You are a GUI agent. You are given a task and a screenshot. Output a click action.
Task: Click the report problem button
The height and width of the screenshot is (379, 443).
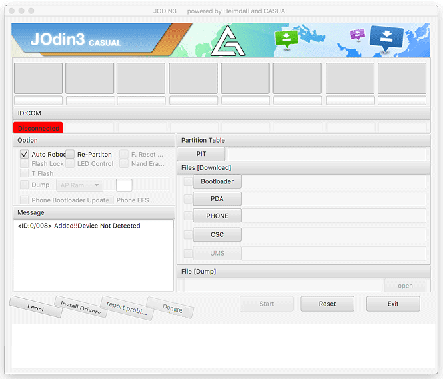coord(127,308)
